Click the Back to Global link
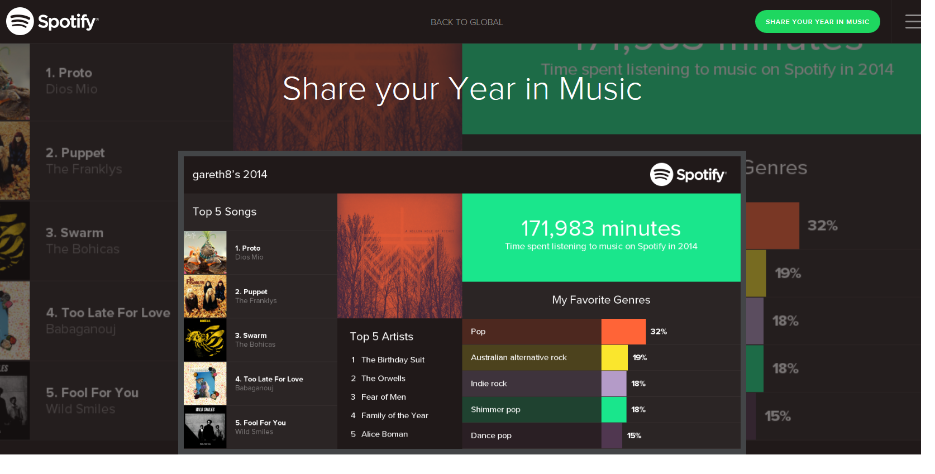 [466, 22]
